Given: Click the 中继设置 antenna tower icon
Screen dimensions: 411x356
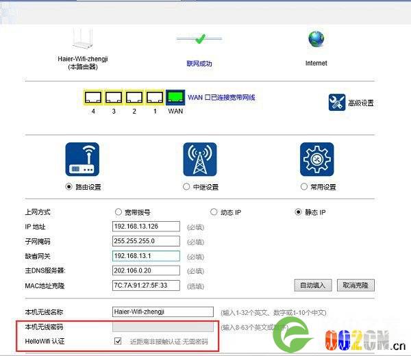Looking at the screenshot, I should click(200, 160).
